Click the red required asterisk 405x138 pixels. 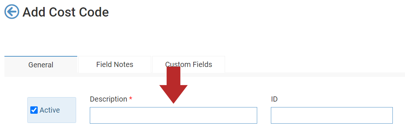pyautogui.click(x=131, y=99)
